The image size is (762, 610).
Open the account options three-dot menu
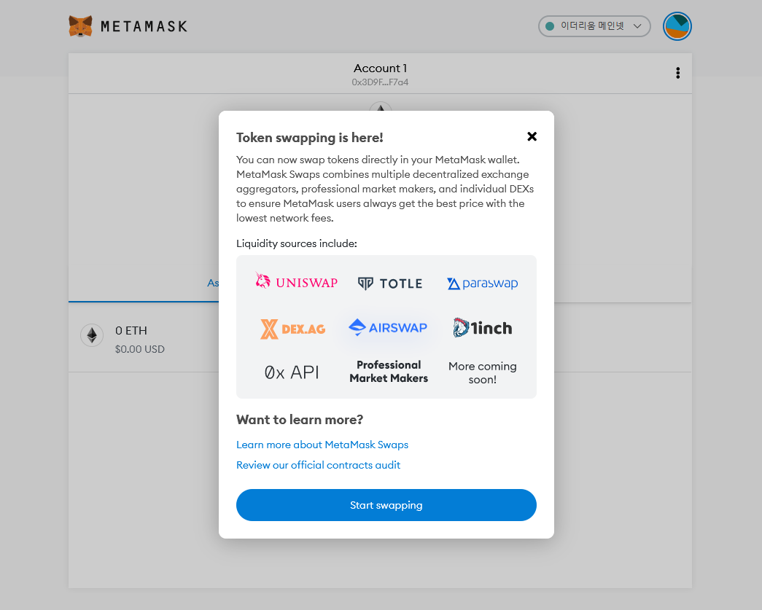(677, 73)
